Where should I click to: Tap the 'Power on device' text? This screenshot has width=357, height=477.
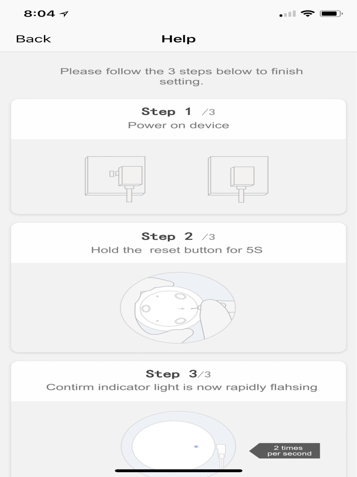pyautogui.click(x=178, y=125)
